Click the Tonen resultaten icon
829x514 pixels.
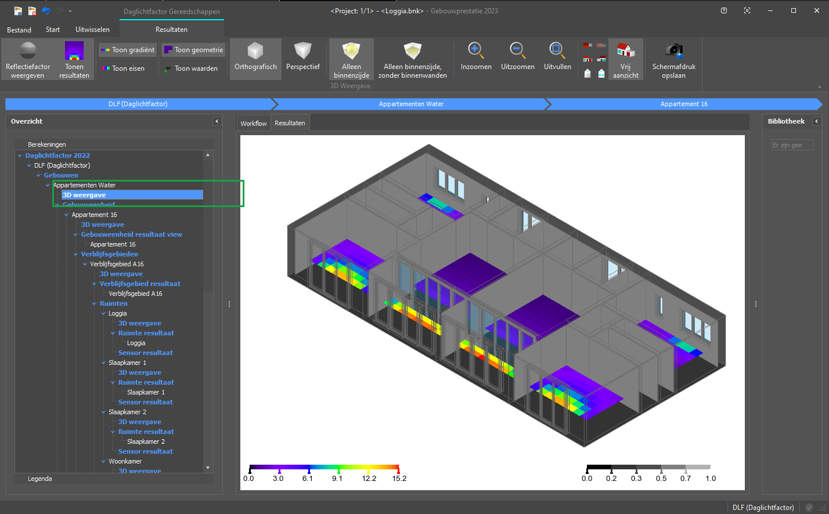click(x=74, y=51)
